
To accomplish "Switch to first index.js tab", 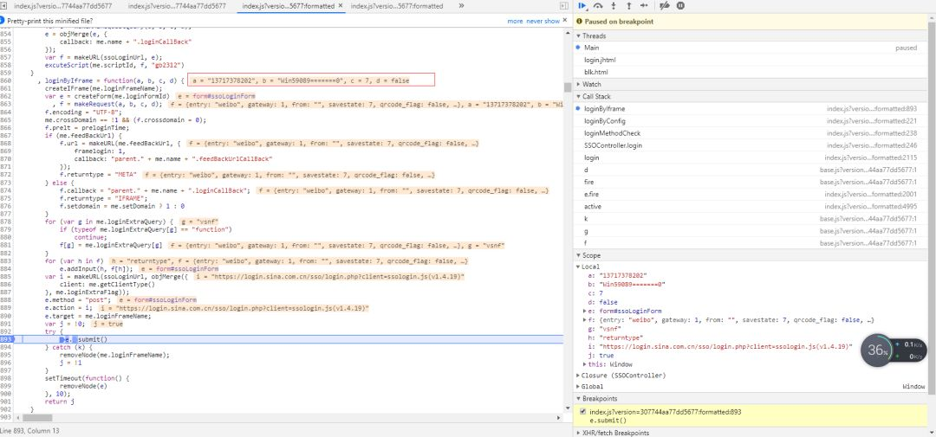I will click(x=63, y=6).
